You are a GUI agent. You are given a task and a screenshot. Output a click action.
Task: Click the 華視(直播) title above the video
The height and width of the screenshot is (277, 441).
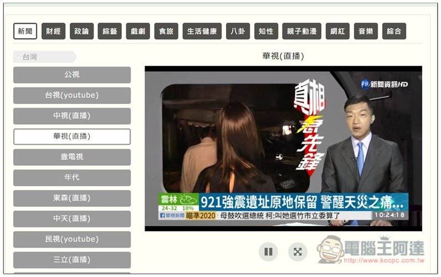click(283, 56)
